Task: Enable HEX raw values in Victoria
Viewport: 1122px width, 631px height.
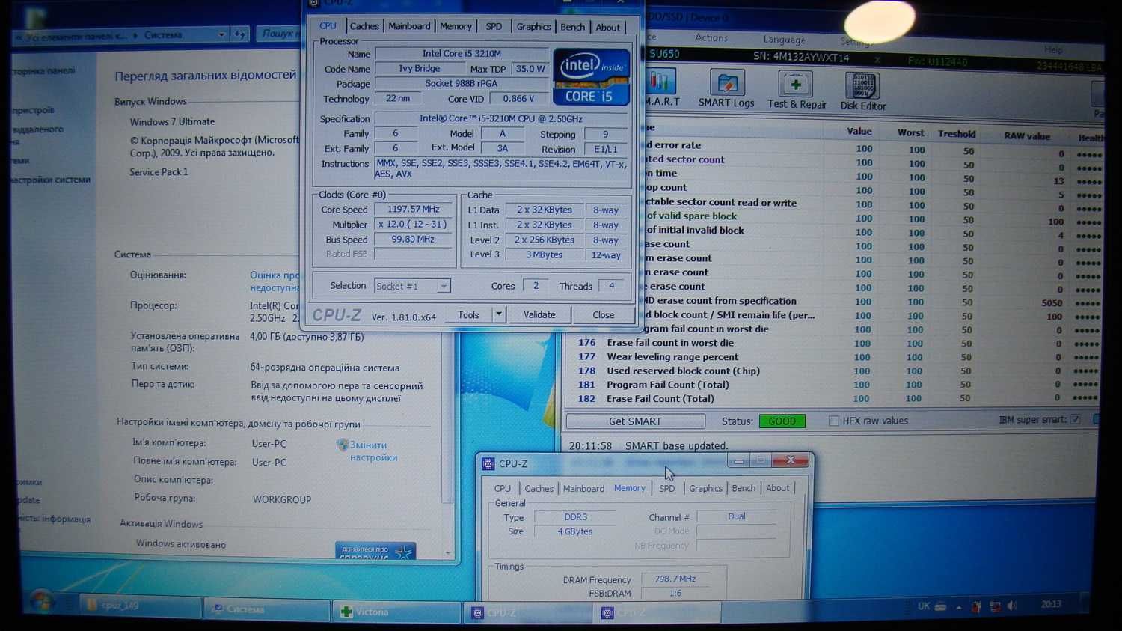Action: click(x=833, y=421)
